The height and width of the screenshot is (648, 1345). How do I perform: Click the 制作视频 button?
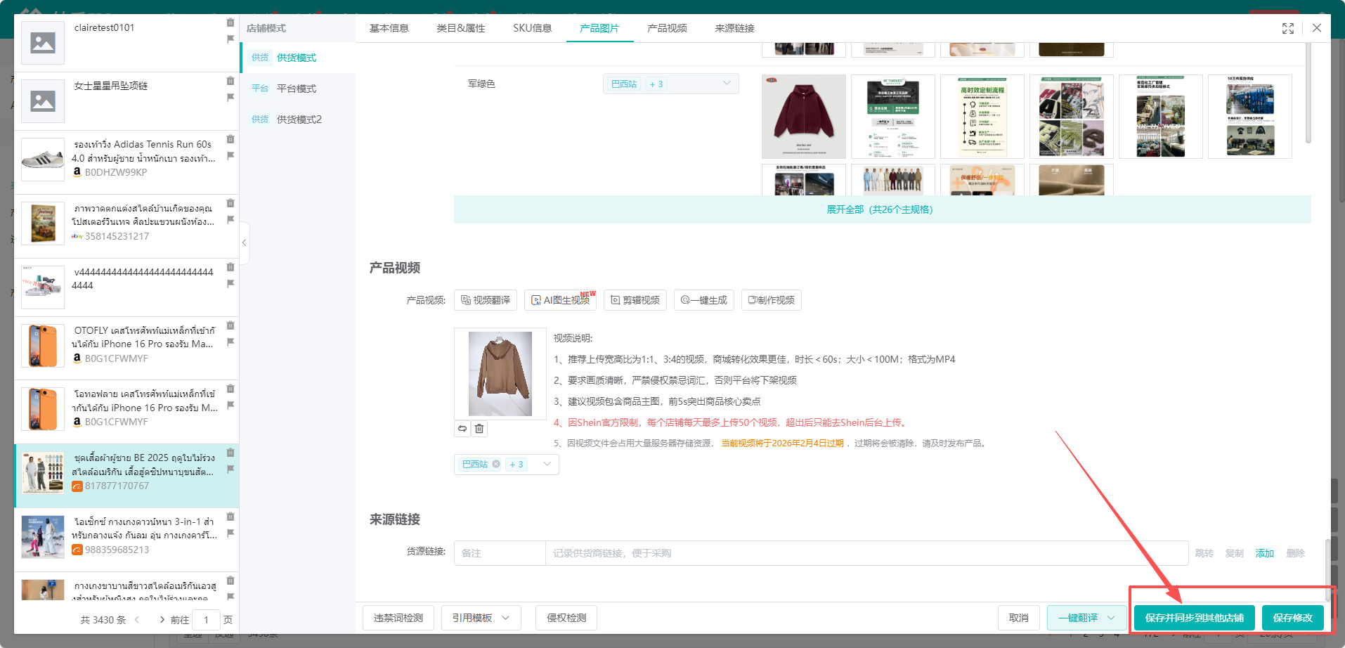772,300
